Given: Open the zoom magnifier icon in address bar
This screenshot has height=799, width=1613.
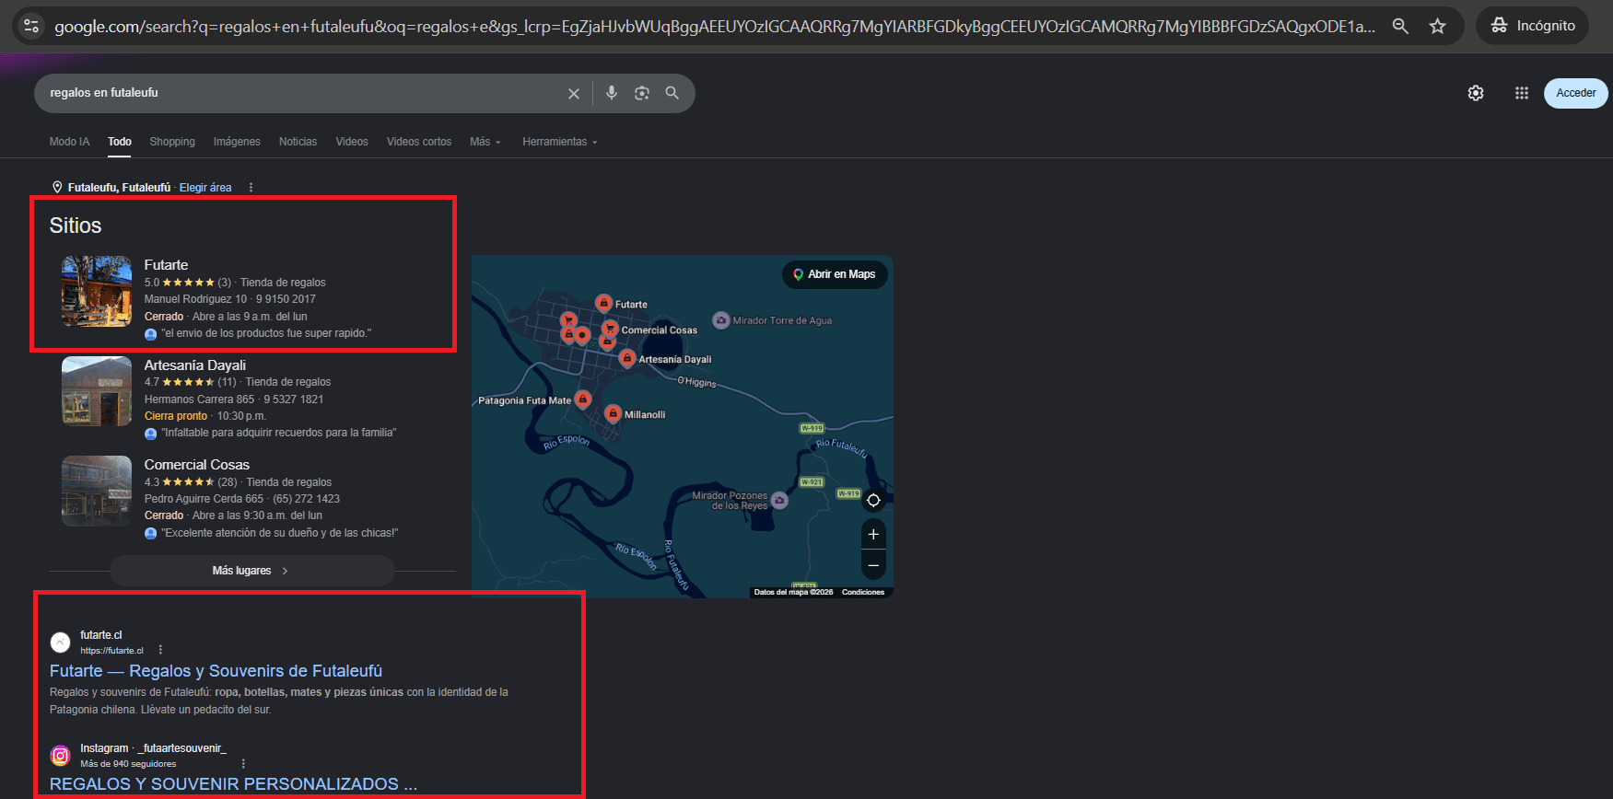Looking at the screenshot, I should click(1400, 26).
